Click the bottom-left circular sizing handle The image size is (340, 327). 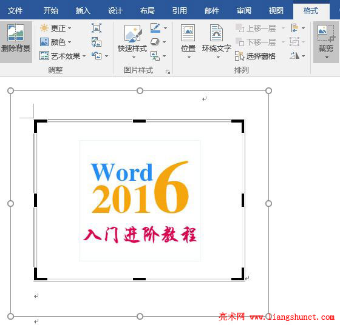click(10, 316)
